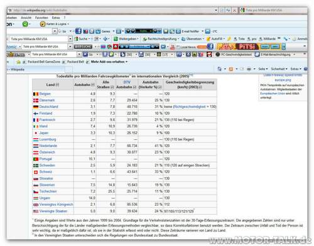
Task: Click the printer icon in command bar
Action: click(249, 69)
